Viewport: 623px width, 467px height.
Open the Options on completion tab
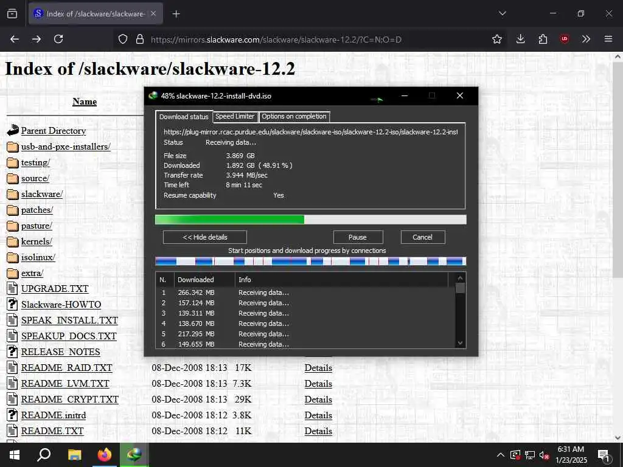[294, 116]
